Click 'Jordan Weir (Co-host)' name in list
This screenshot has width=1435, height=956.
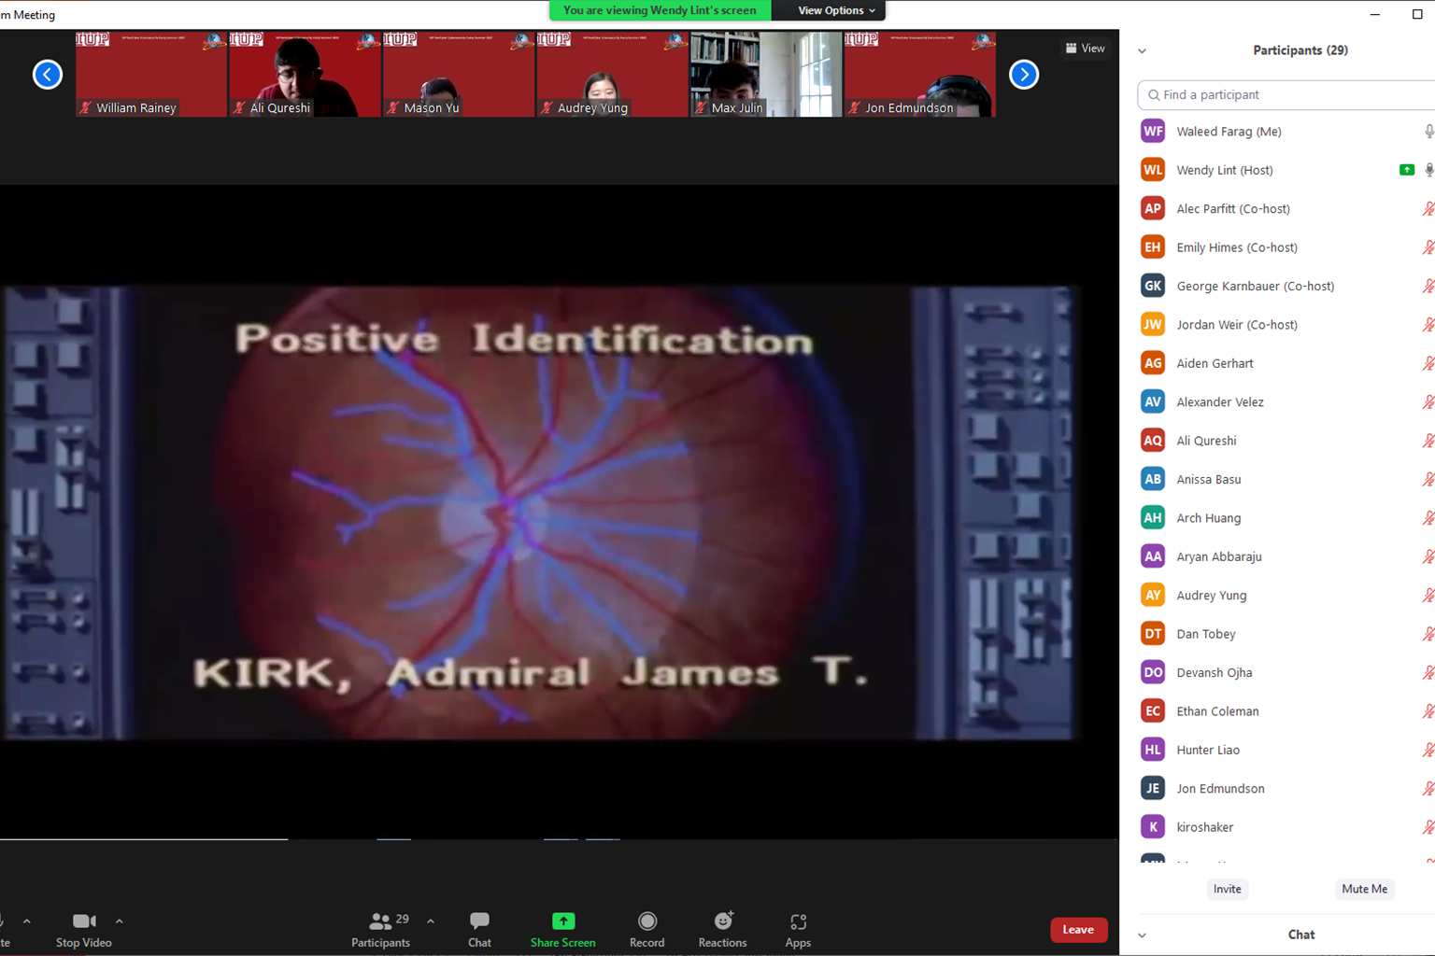(x=1237, y=325)
